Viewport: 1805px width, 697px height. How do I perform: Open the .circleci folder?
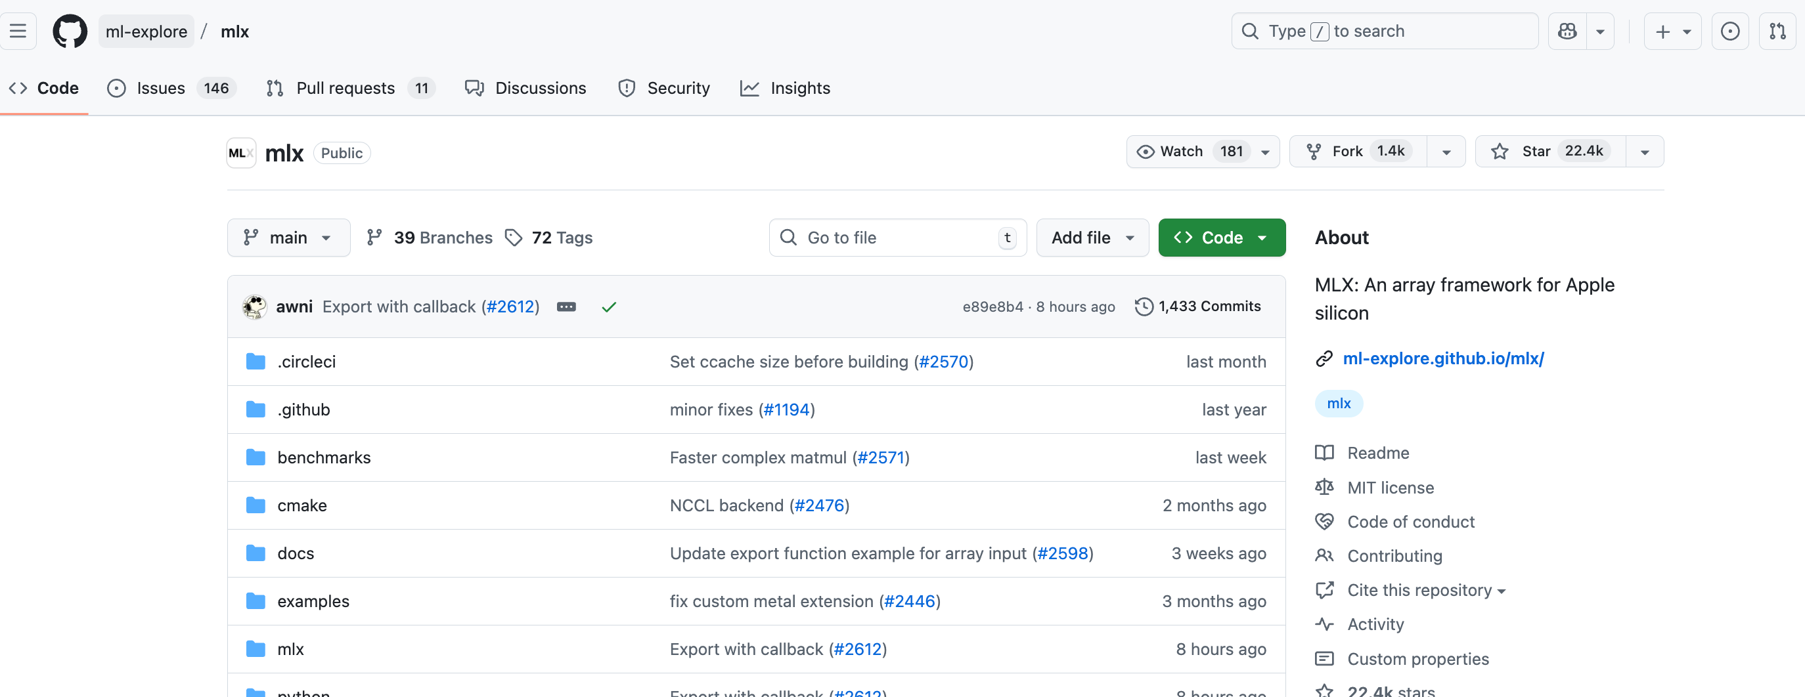pos(306,362)
